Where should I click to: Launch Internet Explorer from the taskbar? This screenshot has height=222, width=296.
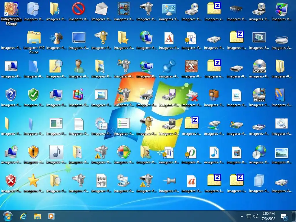23,216
